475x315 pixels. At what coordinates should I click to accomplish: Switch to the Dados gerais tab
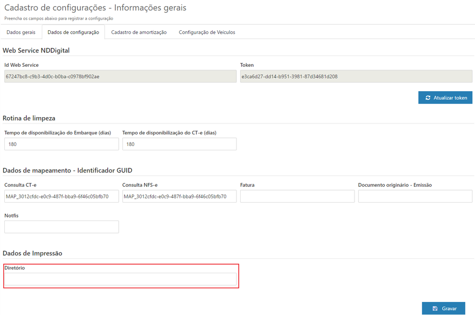(x=21, y=32)
